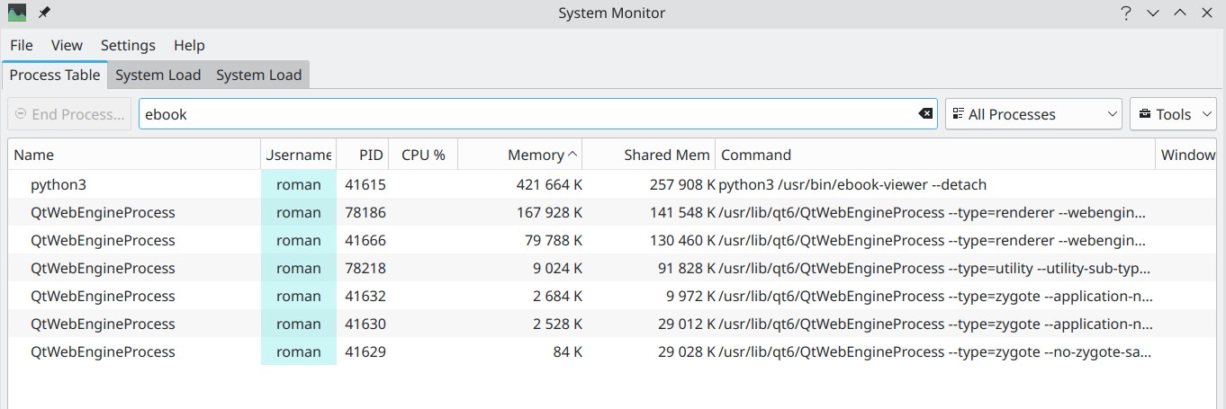Click the question mark help icon in titlebar
Image resolution: width=1226 pixels, height=409 pixels.
pos(1126,13)
